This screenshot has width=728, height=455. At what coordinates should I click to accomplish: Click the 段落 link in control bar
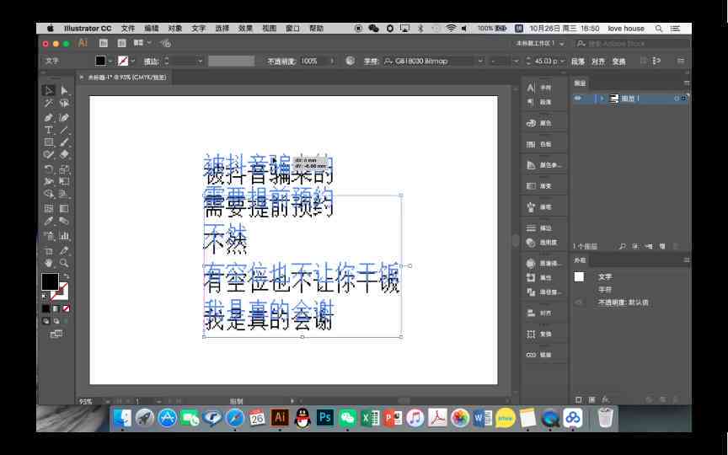(578, 61)
